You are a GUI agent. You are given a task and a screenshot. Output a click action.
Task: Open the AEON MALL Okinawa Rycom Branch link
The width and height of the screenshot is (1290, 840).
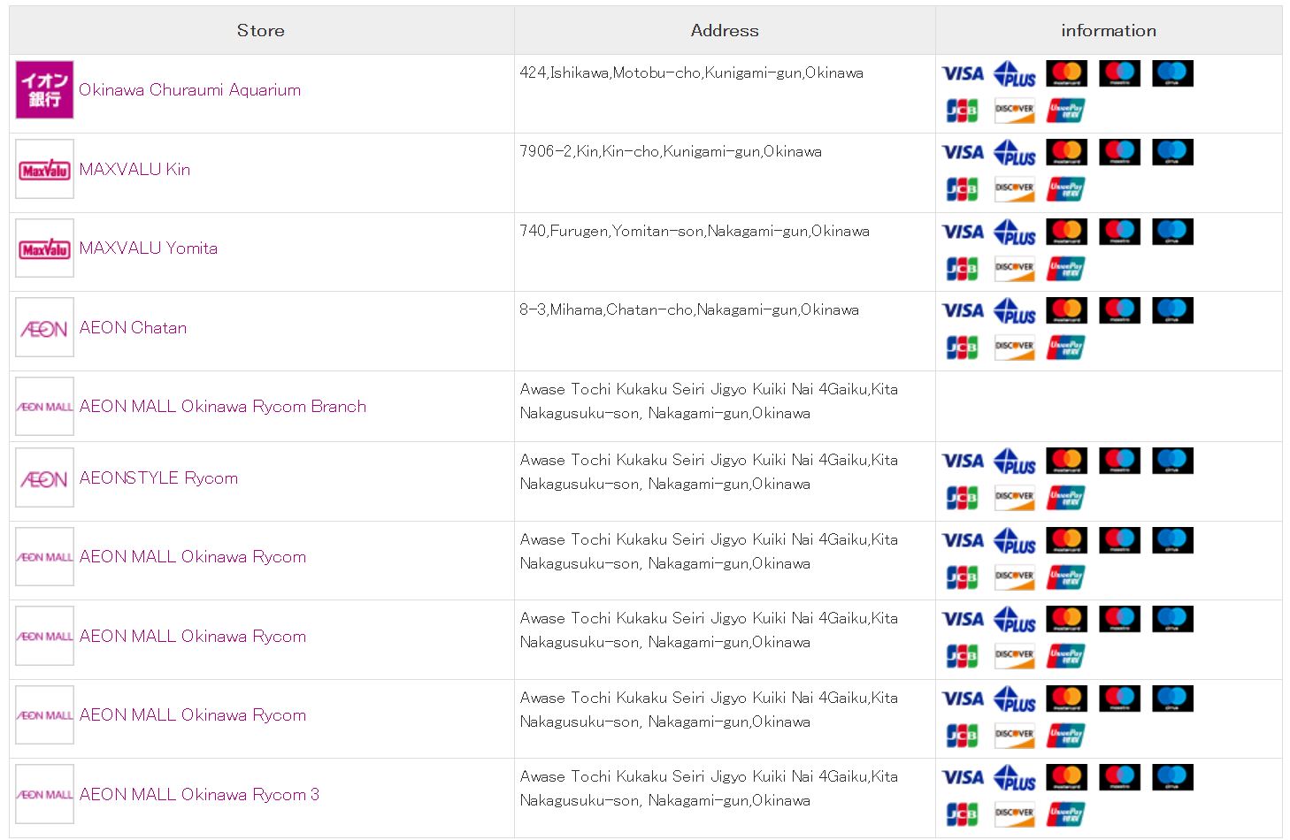(x=222, y=407)
